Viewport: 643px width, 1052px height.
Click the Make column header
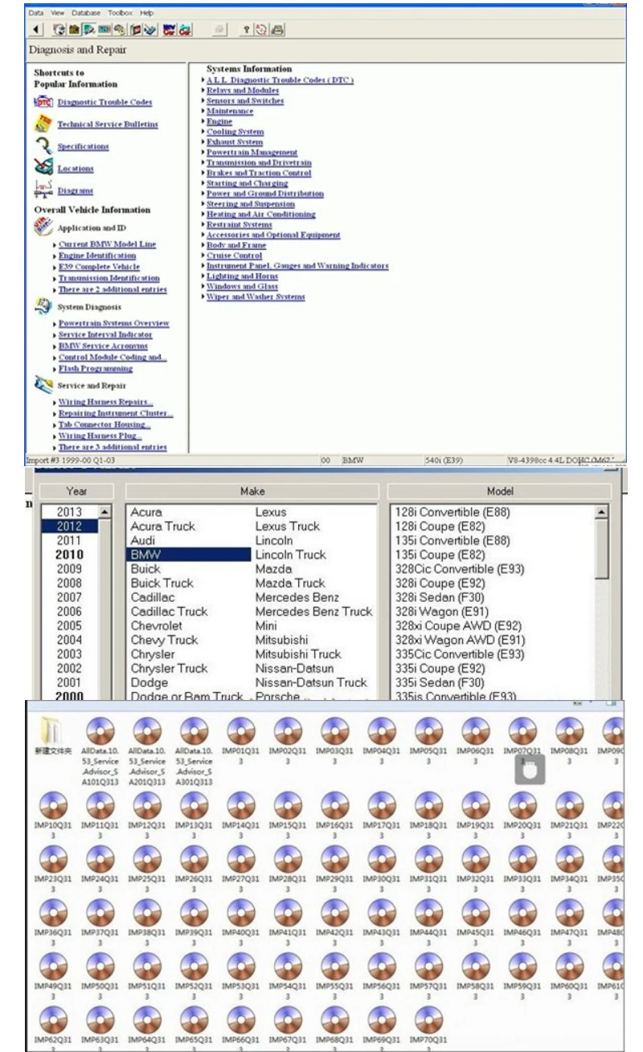(252, 489)
